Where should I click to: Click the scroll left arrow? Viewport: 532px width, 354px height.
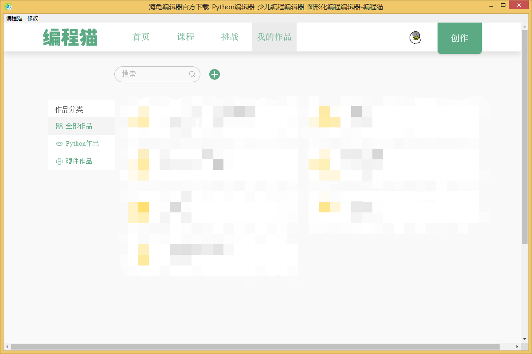tap(7, 346)
